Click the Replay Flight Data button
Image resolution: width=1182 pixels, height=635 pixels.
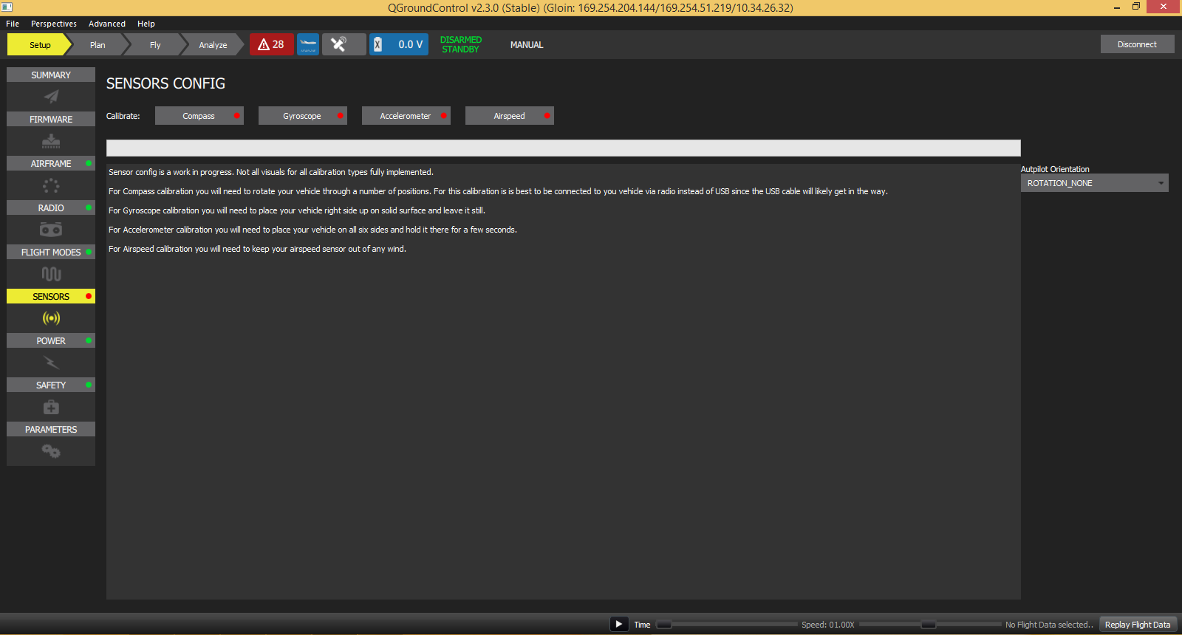click(1137, 625)
